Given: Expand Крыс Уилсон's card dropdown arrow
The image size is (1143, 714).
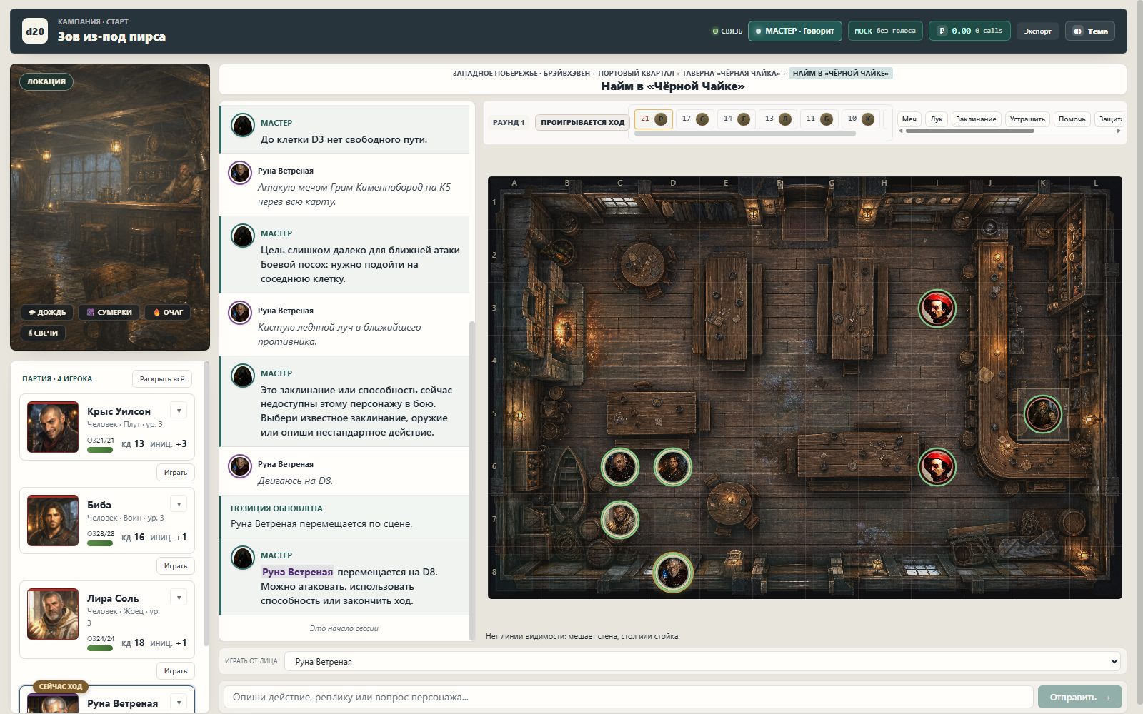Looking at the screenshot, I should (179, 410).
